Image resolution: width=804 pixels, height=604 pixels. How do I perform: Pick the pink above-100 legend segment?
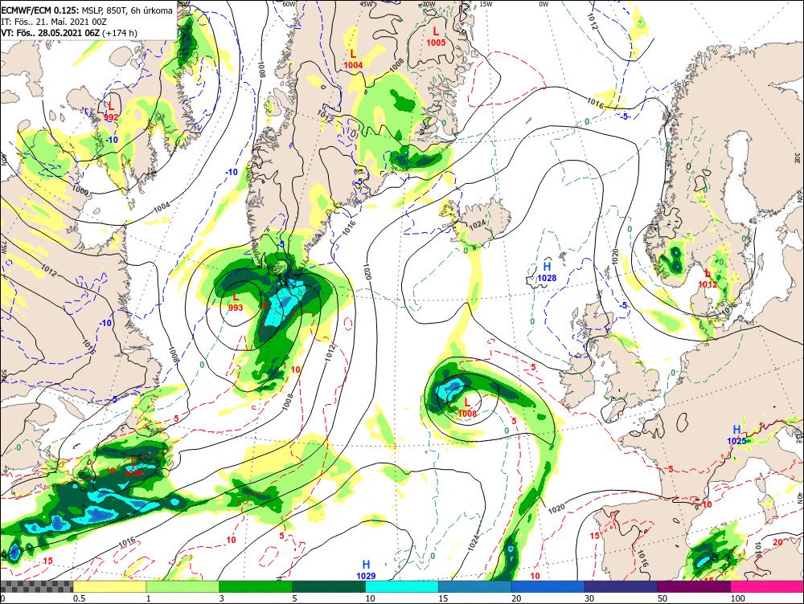(x=767, y=586)
